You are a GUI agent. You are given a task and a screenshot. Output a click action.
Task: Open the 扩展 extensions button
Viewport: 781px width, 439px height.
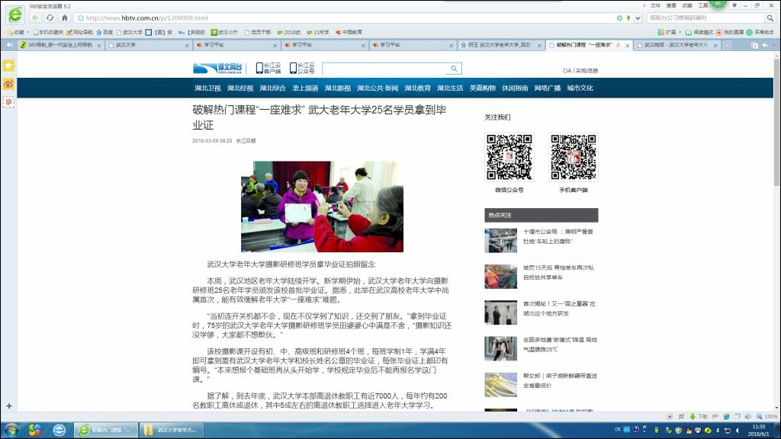coord(667,32)
